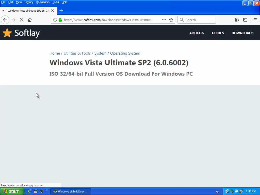
Task: Click the search magnifier icon
Action: 182,20
